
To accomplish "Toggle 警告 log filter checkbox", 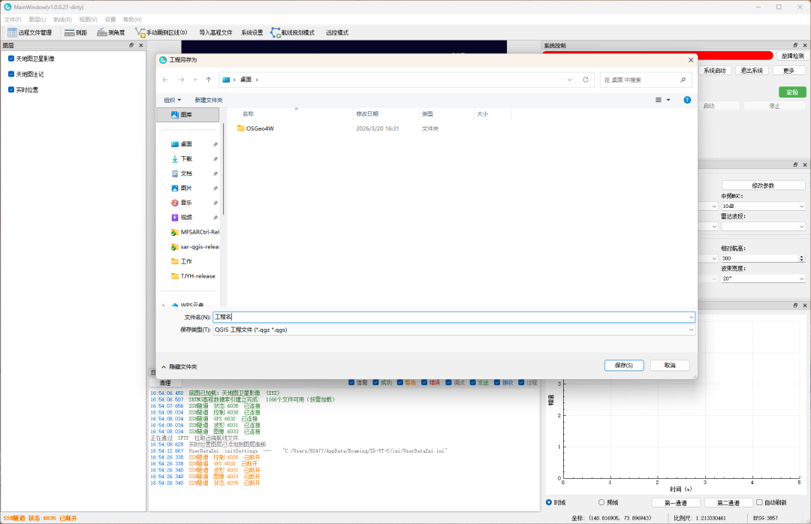I will (399, 382).
